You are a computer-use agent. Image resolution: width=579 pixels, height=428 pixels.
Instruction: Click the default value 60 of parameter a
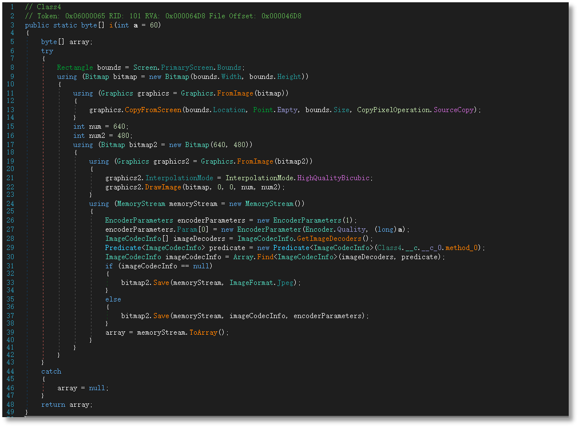[153, 26]
